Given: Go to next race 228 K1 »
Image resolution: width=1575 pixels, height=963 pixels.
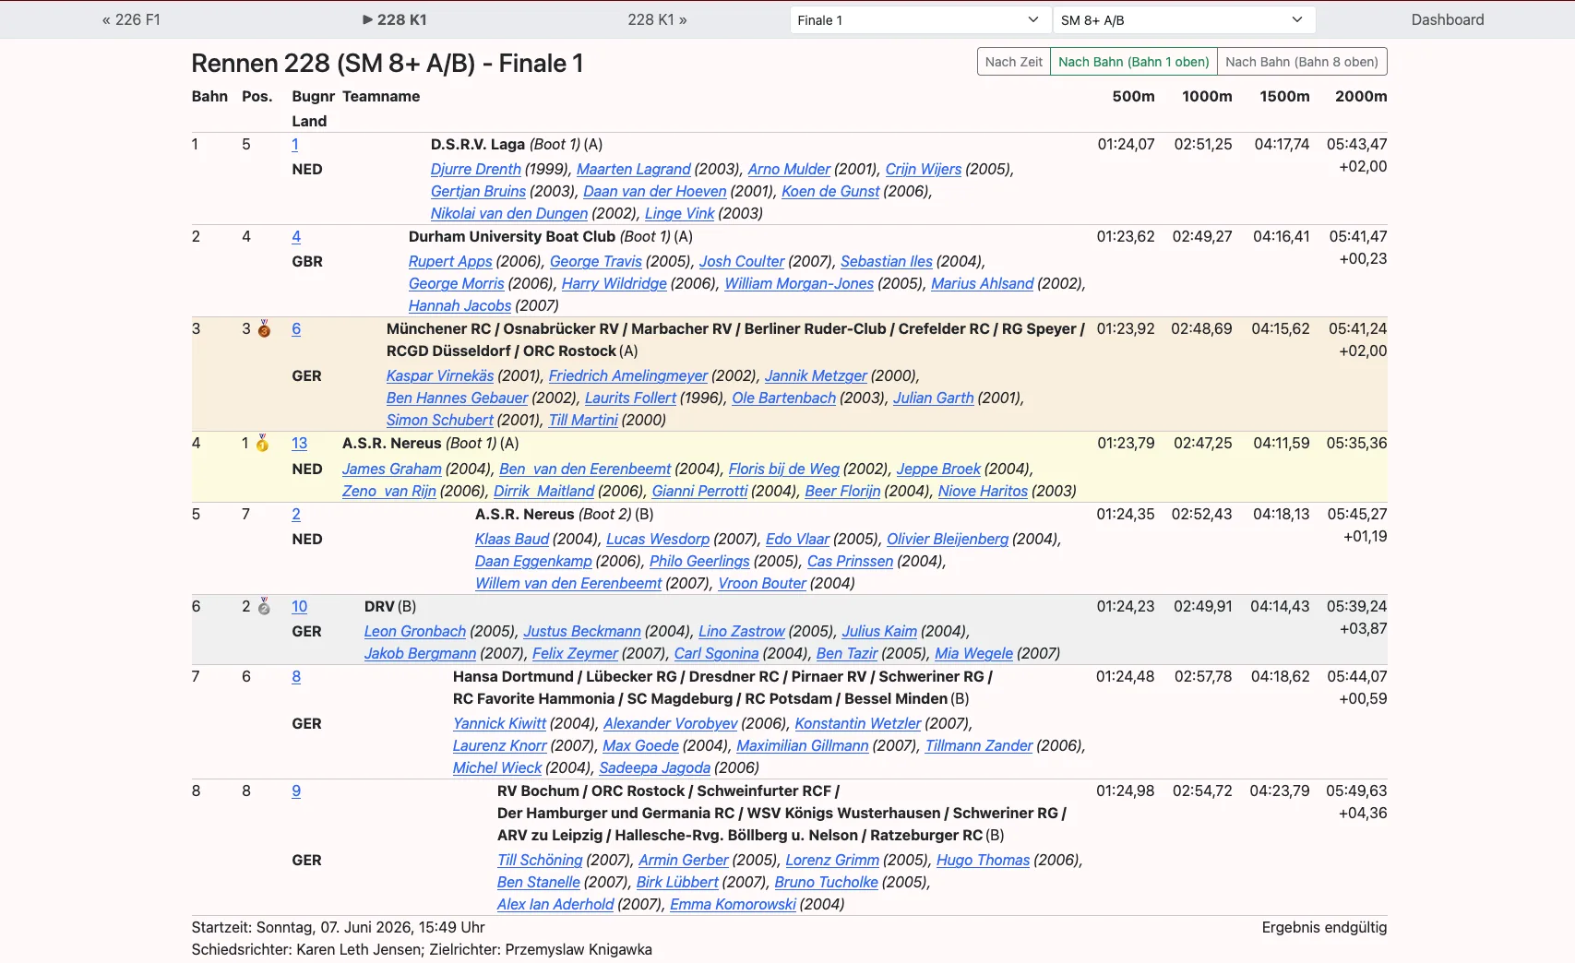Looking at the screenshot, I should coord(657,19).
